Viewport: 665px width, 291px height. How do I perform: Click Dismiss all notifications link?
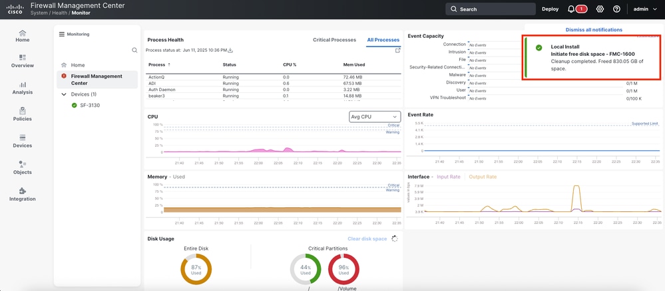[x=594, y=30]
